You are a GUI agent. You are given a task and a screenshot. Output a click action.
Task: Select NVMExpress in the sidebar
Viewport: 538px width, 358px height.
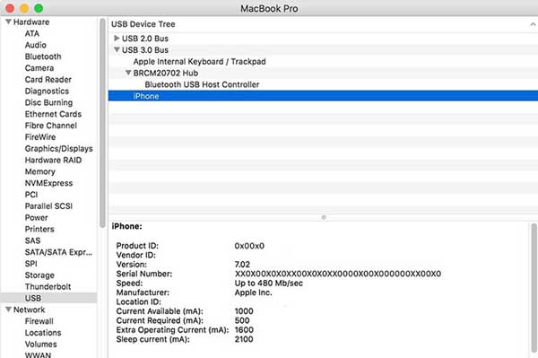click(48, 183)
